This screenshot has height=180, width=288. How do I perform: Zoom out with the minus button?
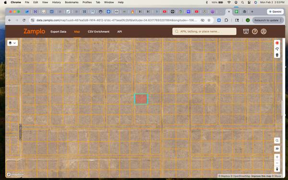click(x=277, y=163)
